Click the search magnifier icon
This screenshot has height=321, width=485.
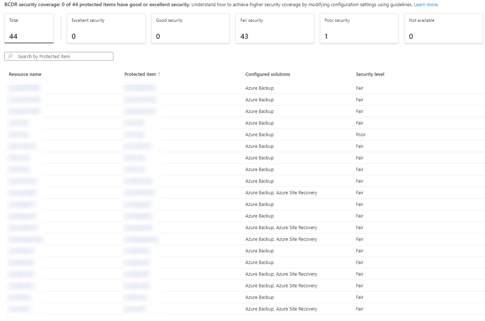coord(10,56)
